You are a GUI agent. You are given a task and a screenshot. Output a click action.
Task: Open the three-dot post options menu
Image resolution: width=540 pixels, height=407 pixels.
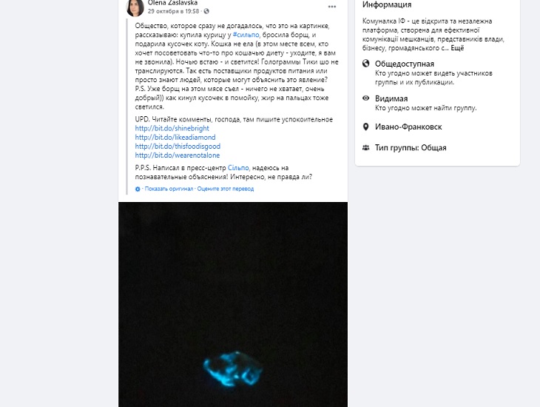tap(331, 7)
